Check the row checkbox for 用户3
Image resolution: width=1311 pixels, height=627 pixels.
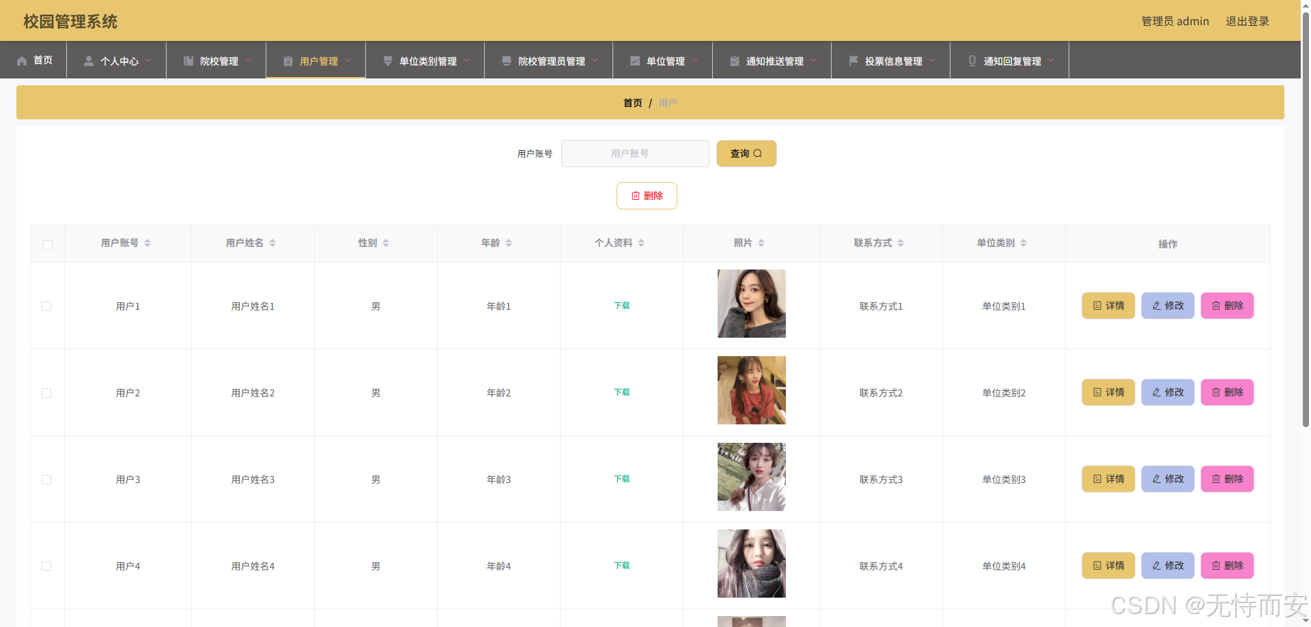pos(46,480)
